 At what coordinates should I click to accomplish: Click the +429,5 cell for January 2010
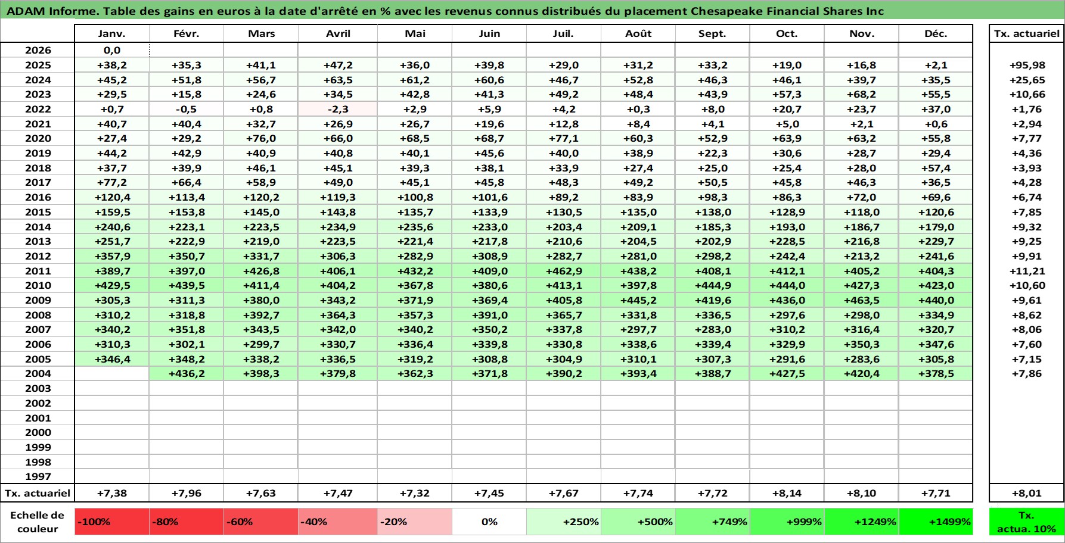[x=112, y=285]
